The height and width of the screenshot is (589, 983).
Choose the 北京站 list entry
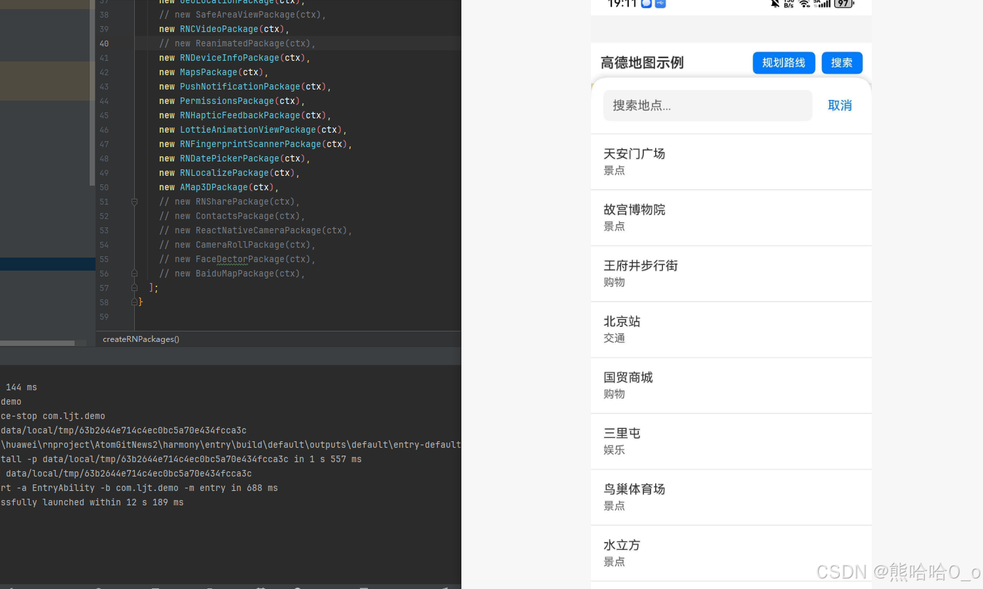point(731,329)
